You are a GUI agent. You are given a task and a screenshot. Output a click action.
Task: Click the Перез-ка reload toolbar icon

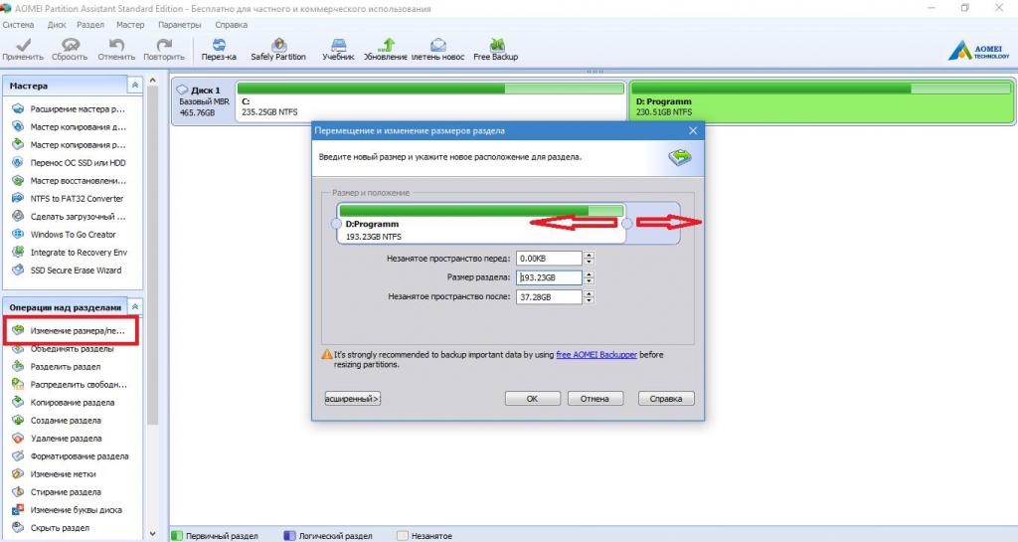click(x=219, y=50)
